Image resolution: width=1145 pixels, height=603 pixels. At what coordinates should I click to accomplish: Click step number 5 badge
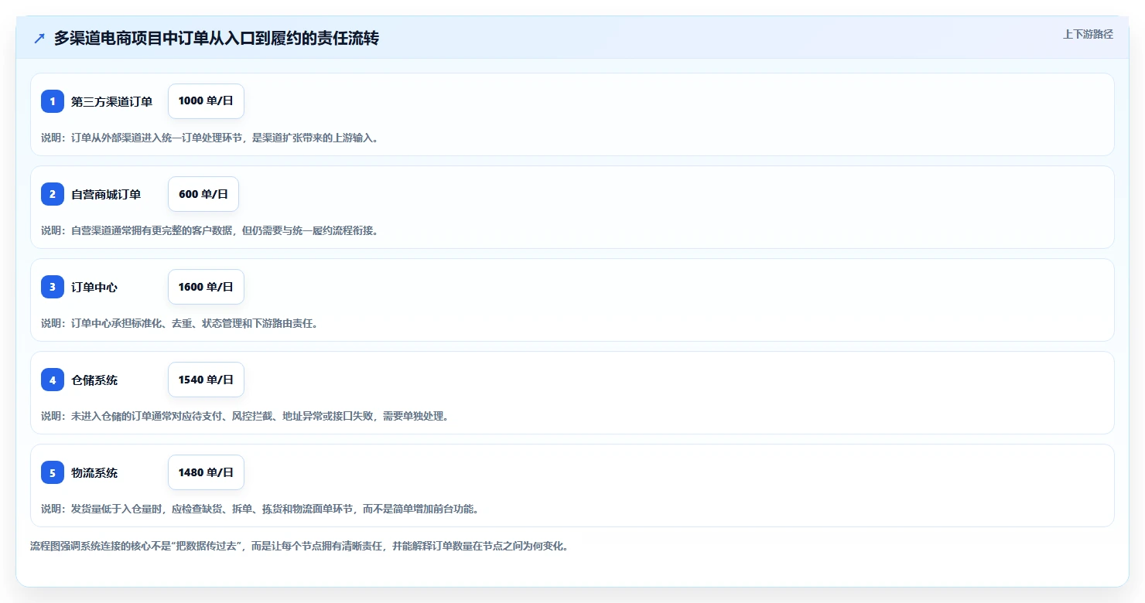[53, 472]
